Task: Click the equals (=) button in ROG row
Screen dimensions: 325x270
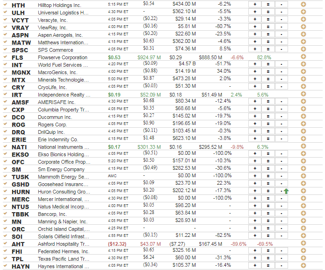Action: coord(268,124)
